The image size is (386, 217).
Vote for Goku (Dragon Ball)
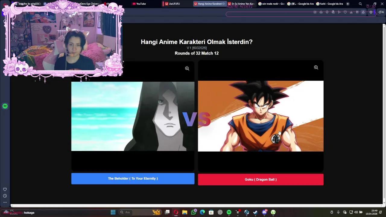point(261,179)
